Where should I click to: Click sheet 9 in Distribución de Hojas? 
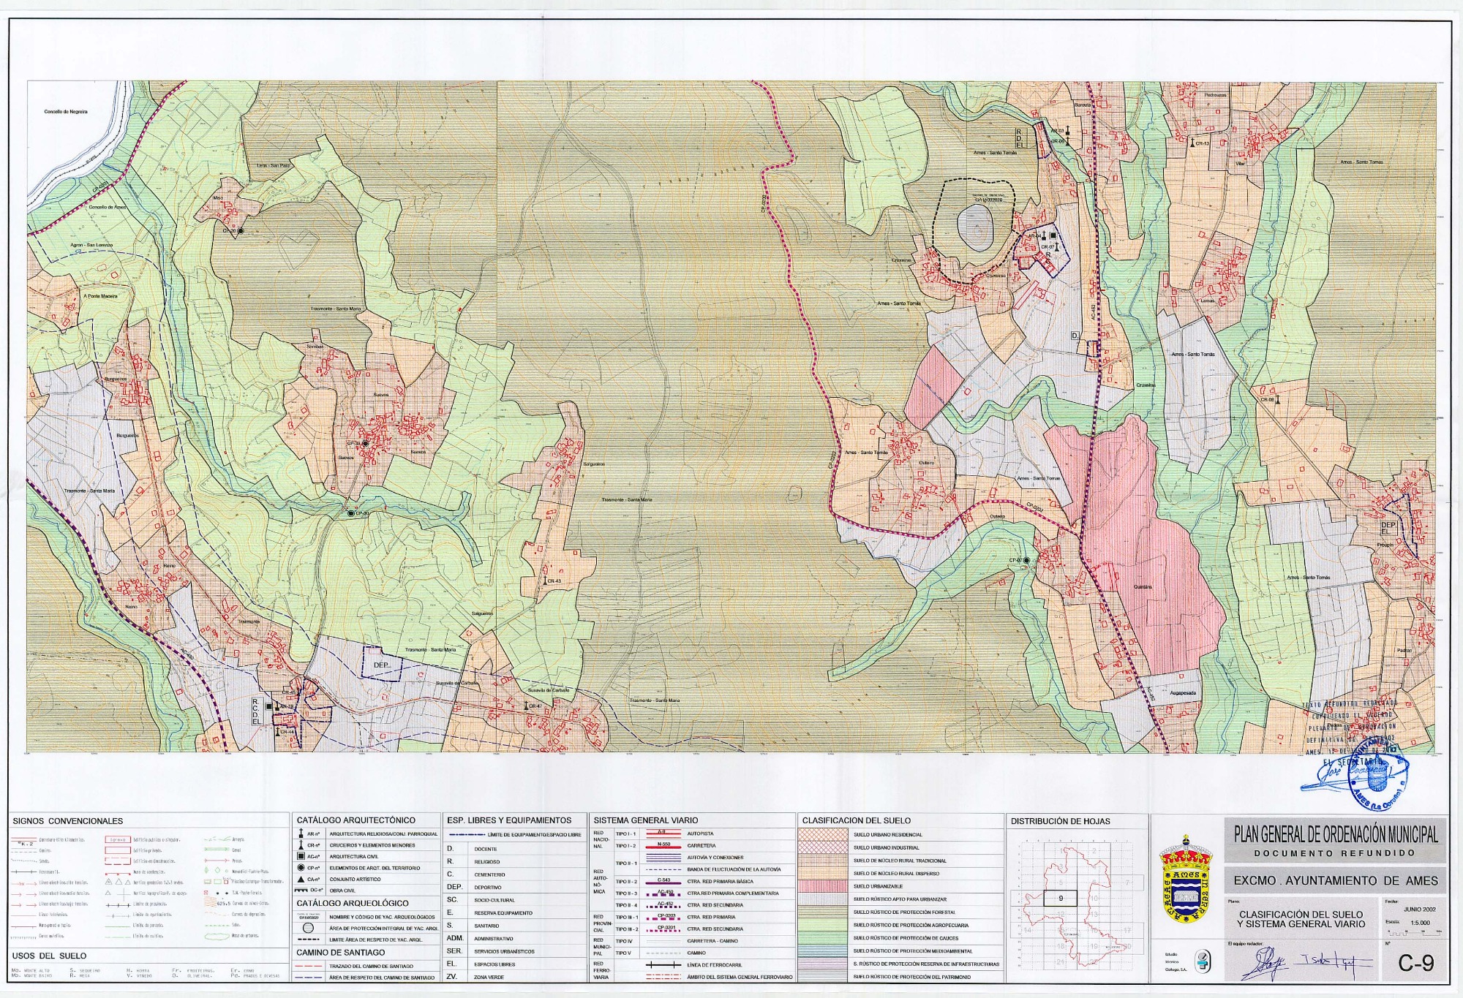pyautogui.click(x=1061, y=899)
